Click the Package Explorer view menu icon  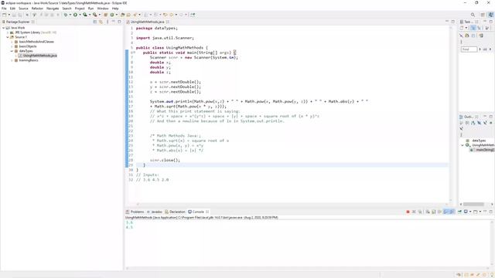point(108,22)
